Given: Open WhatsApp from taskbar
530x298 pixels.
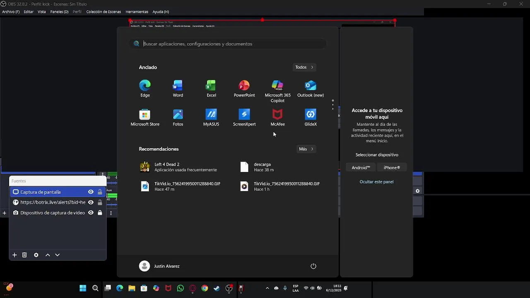Looking at the screenshot, I should (x=180, y=288).
